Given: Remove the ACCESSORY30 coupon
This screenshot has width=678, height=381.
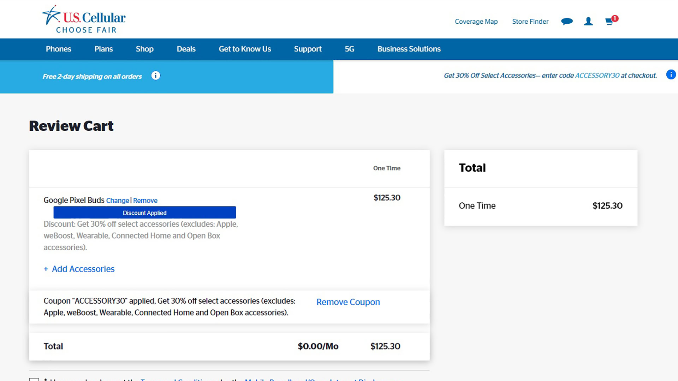Looking at the screenshot, I should (348, 302).
